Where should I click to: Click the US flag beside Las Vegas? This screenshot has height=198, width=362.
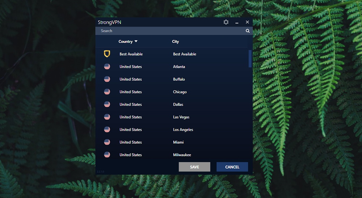click(x=107, y=117)
